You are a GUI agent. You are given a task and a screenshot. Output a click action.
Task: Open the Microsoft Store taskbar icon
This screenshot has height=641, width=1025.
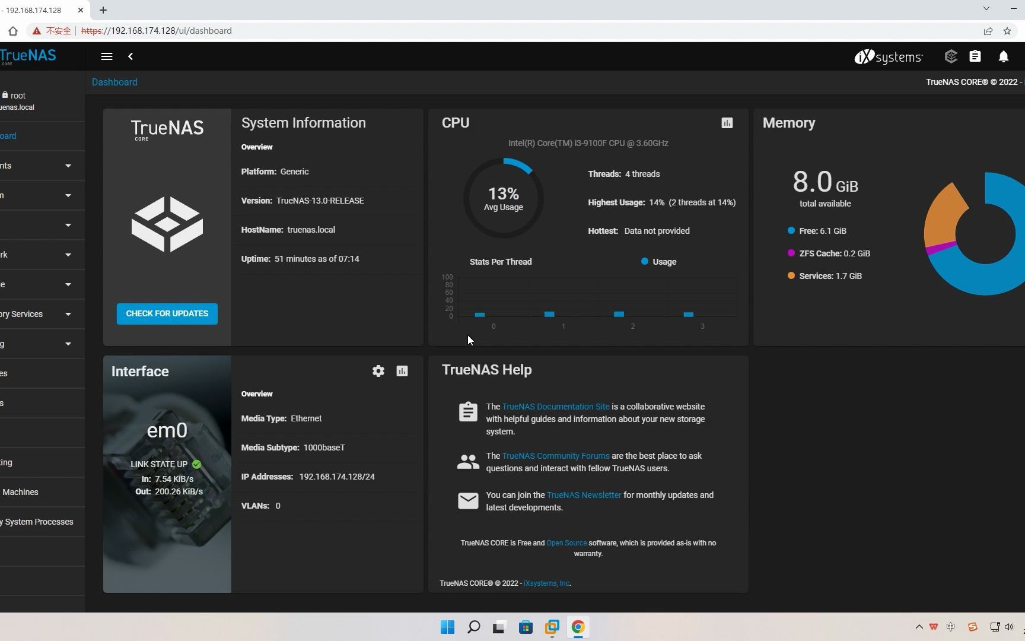[526, 627]
